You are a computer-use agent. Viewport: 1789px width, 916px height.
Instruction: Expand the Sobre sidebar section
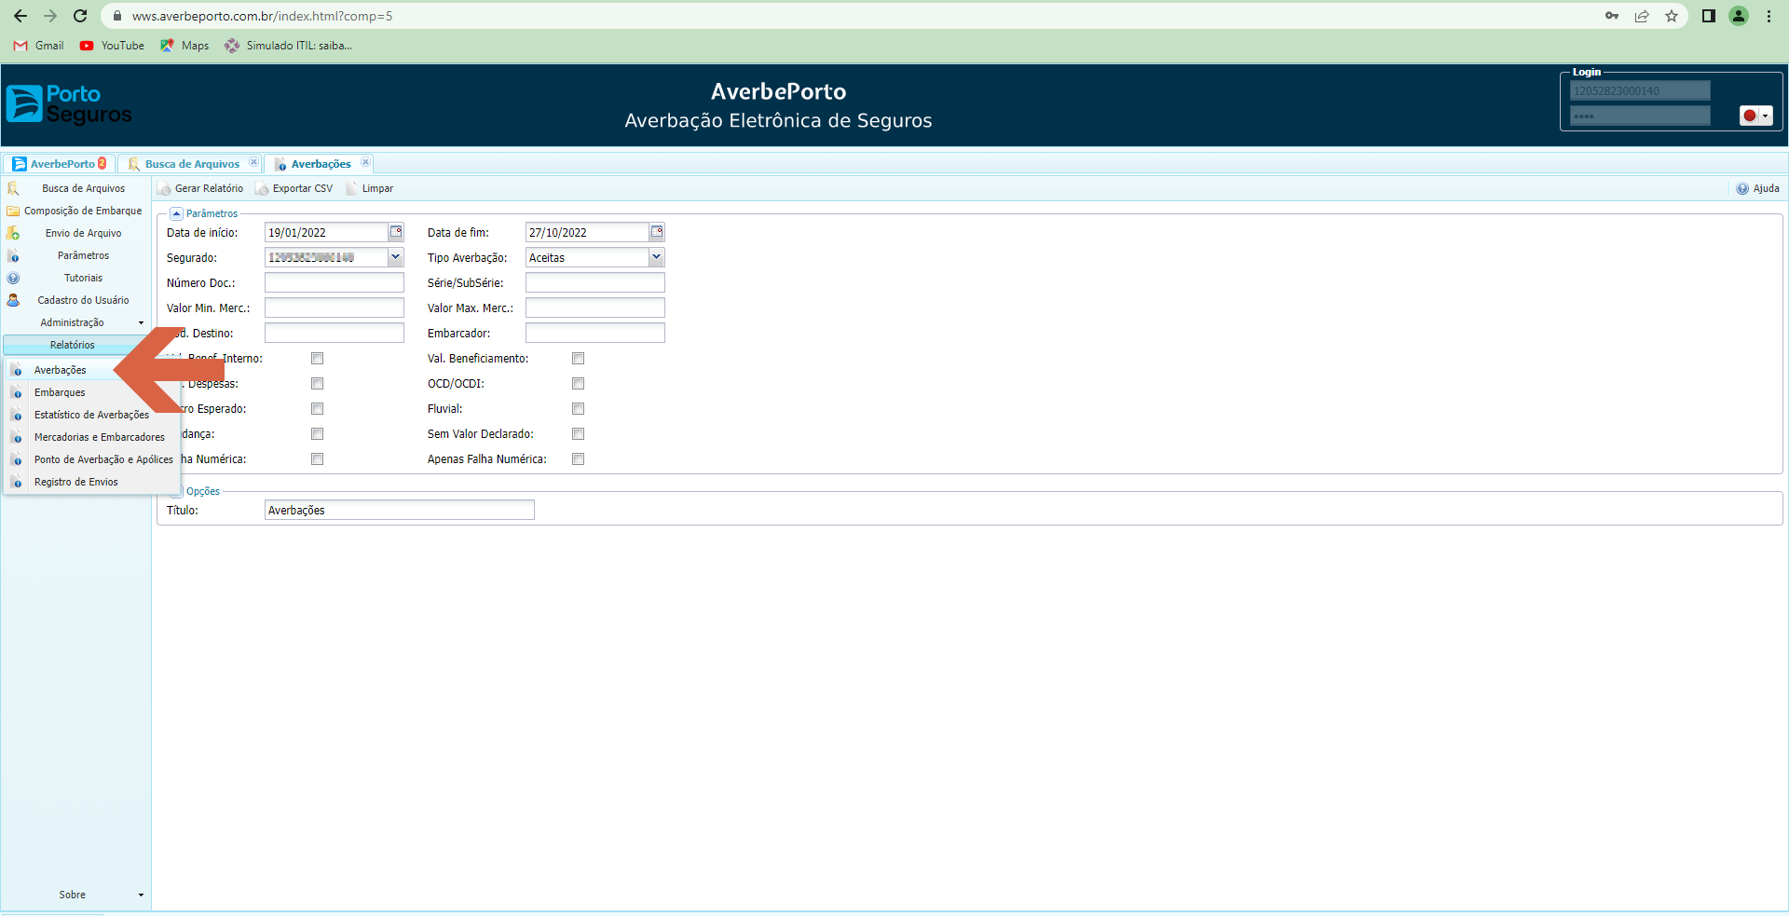click(x=75, y=895)
